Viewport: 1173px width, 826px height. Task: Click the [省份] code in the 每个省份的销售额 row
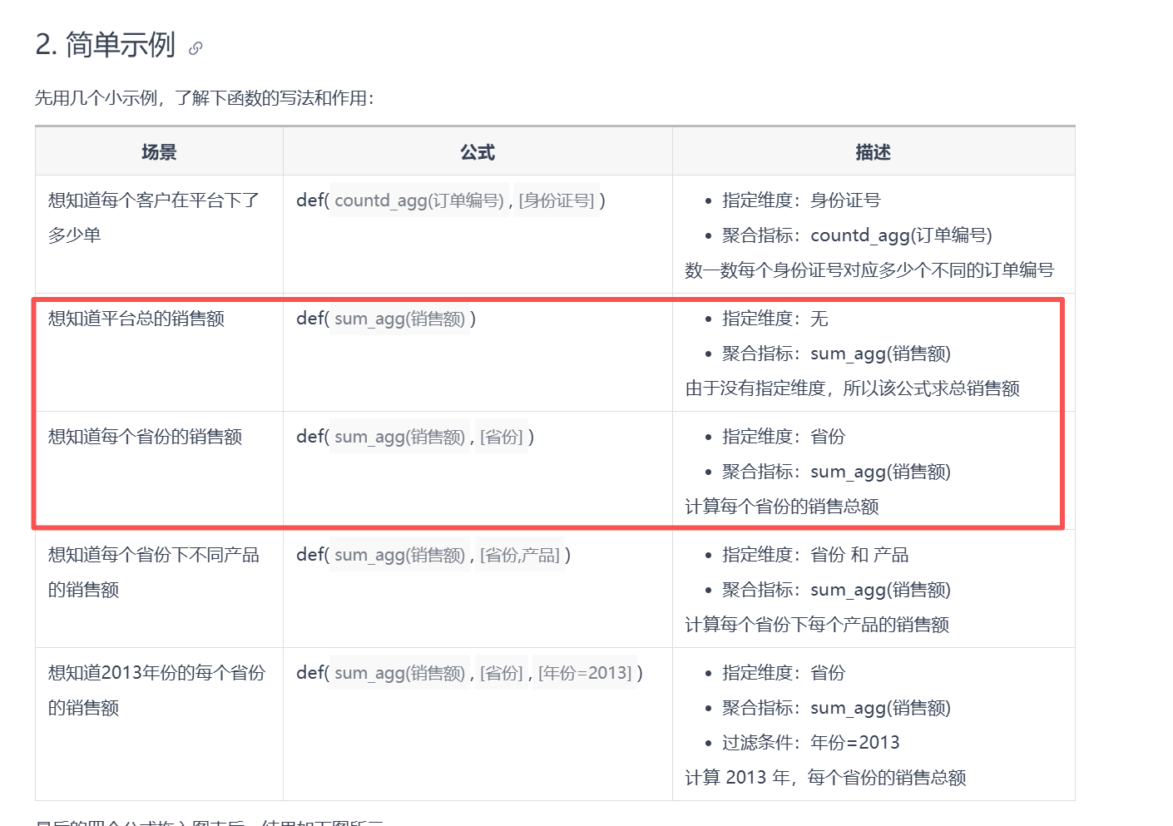pyautogui.click(x=502, y=437)
